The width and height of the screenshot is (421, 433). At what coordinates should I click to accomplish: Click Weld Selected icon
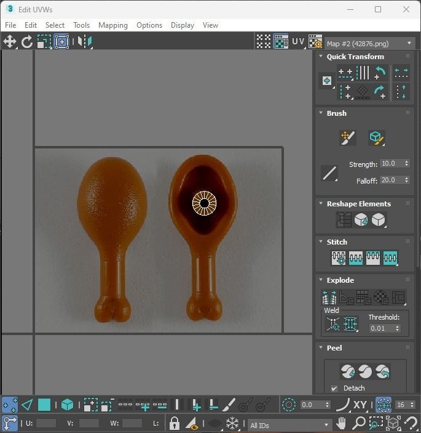click(x=350, y=323)
